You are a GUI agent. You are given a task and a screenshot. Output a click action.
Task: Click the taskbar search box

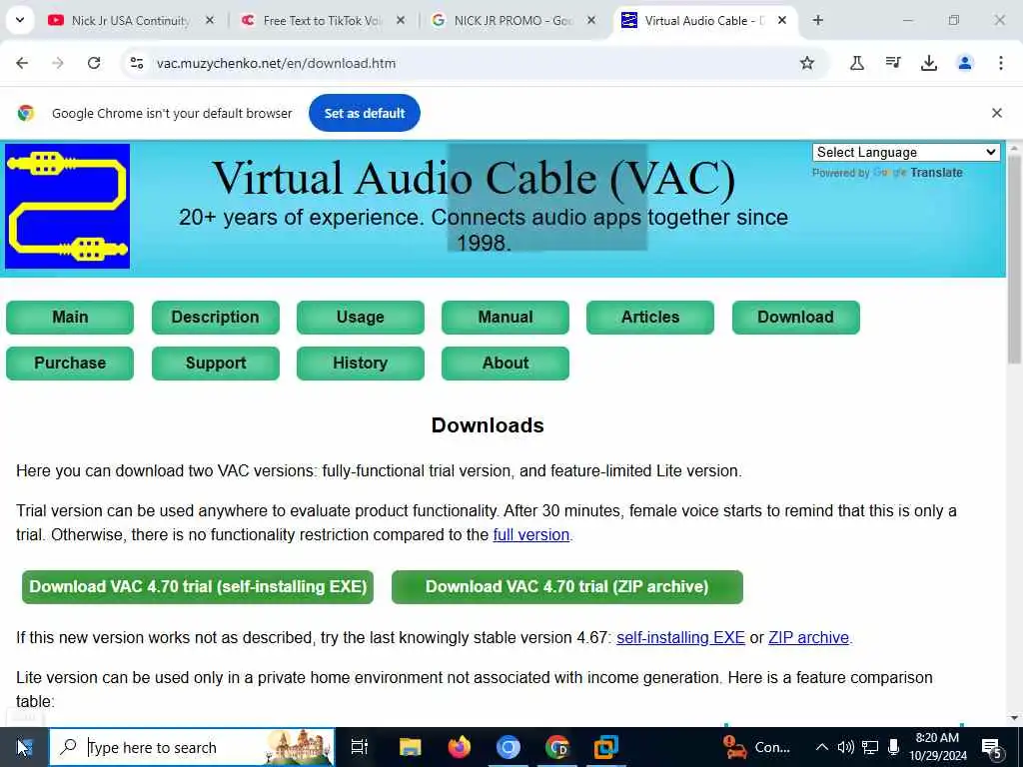192,747
